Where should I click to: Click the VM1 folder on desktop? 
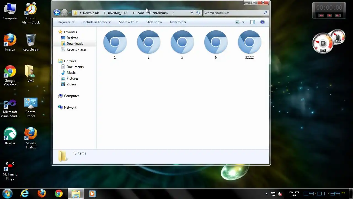[x=31, y=74]
